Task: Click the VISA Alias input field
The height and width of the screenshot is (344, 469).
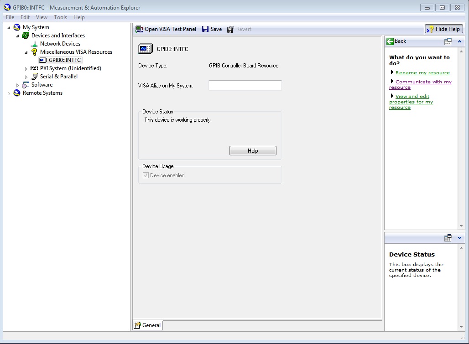Action: 245,85
